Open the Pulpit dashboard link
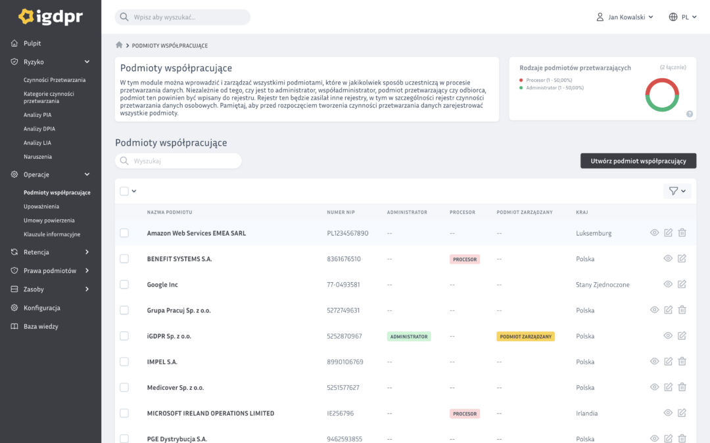710x443 pixels. click(x=32, y=43)
